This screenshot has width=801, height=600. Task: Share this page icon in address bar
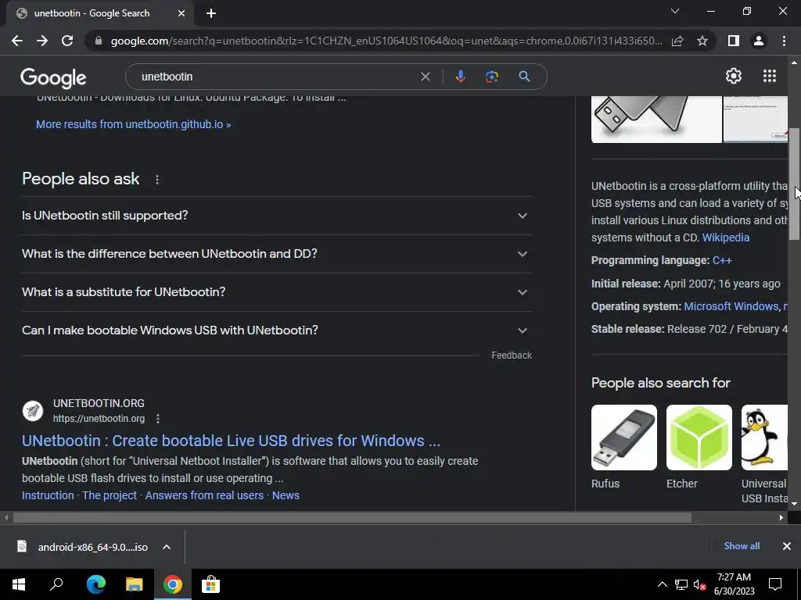(677, 41)
